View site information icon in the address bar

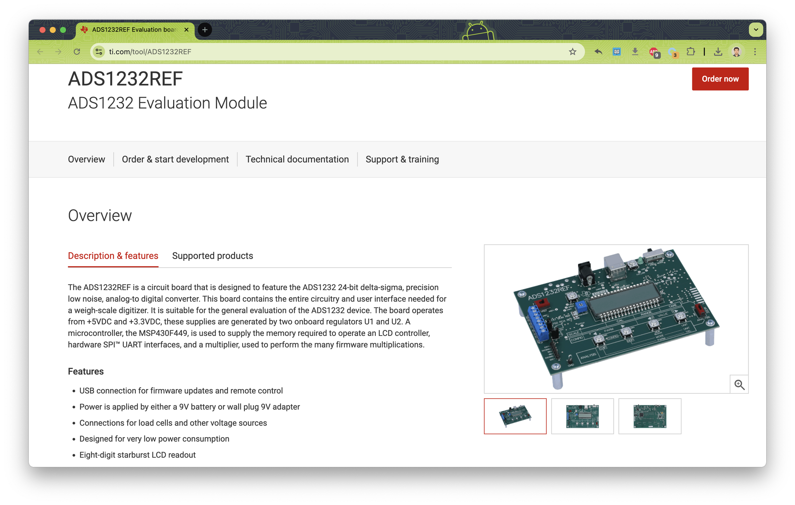pyautogui.click(x=99, y=52)
